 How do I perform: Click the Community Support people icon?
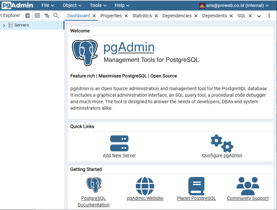[x=248, y=186]
